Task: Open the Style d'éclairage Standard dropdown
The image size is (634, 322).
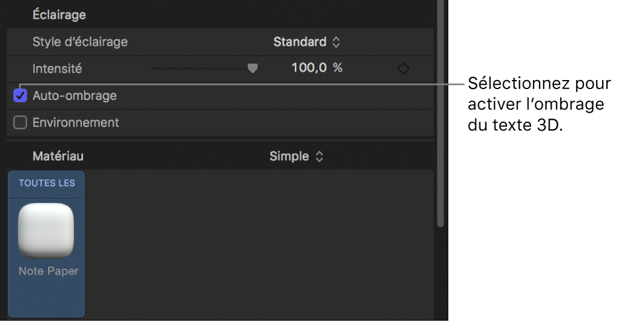Action: (306, 42)
